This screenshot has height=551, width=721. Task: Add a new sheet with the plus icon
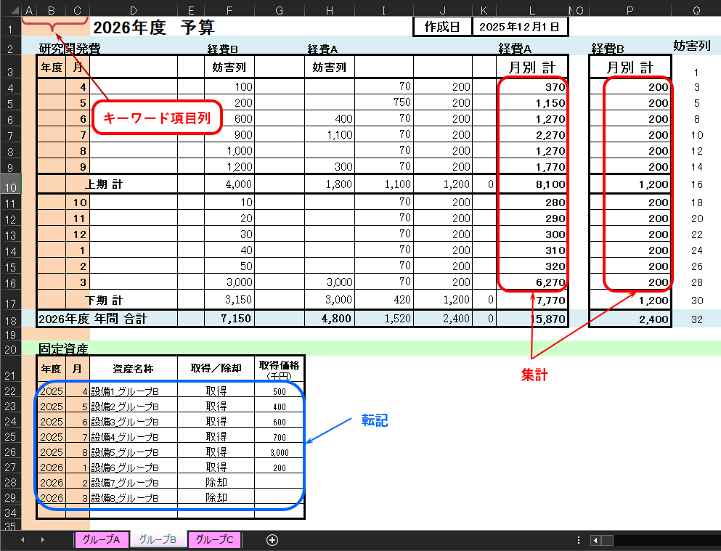click(x=272, y=540)
